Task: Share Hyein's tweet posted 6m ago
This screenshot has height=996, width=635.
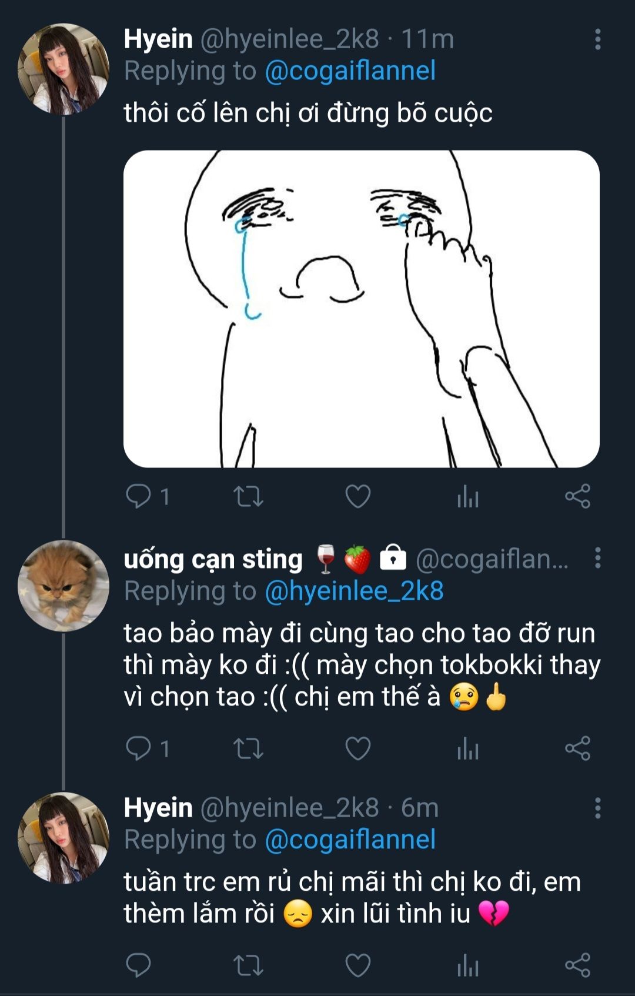Action: (x=577, y=965)
